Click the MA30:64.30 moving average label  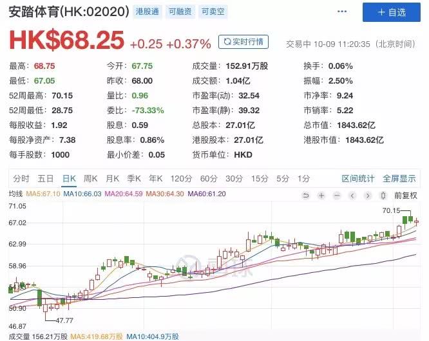(165, 194)
